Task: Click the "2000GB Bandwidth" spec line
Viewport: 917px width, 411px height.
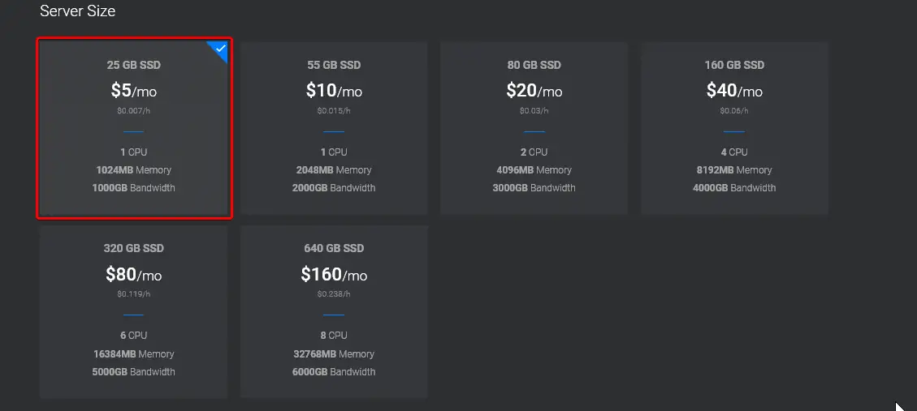Action: (334, 188)
